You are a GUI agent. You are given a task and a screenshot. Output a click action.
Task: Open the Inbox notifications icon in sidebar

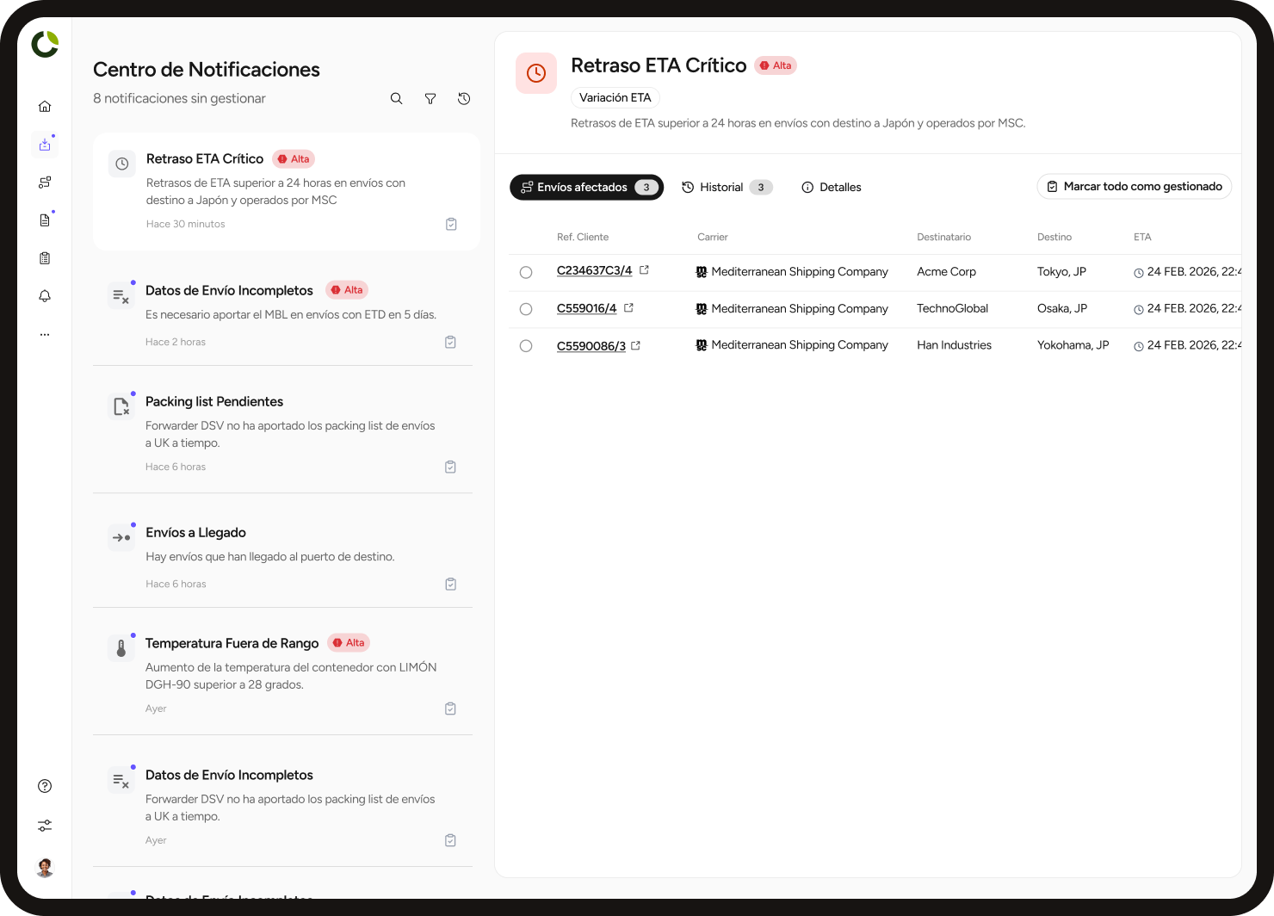[x=45, y=144]
